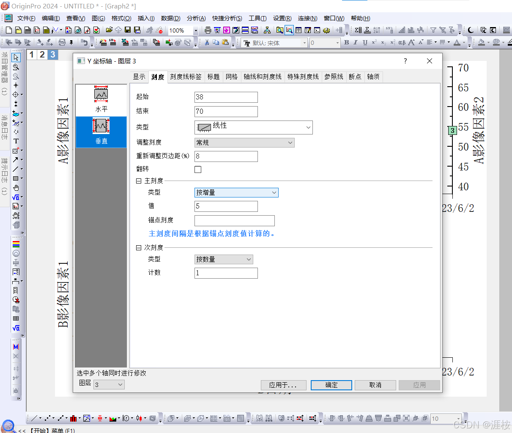
Task: Click the 起始 input field with 38
Action: coord(226,97)
